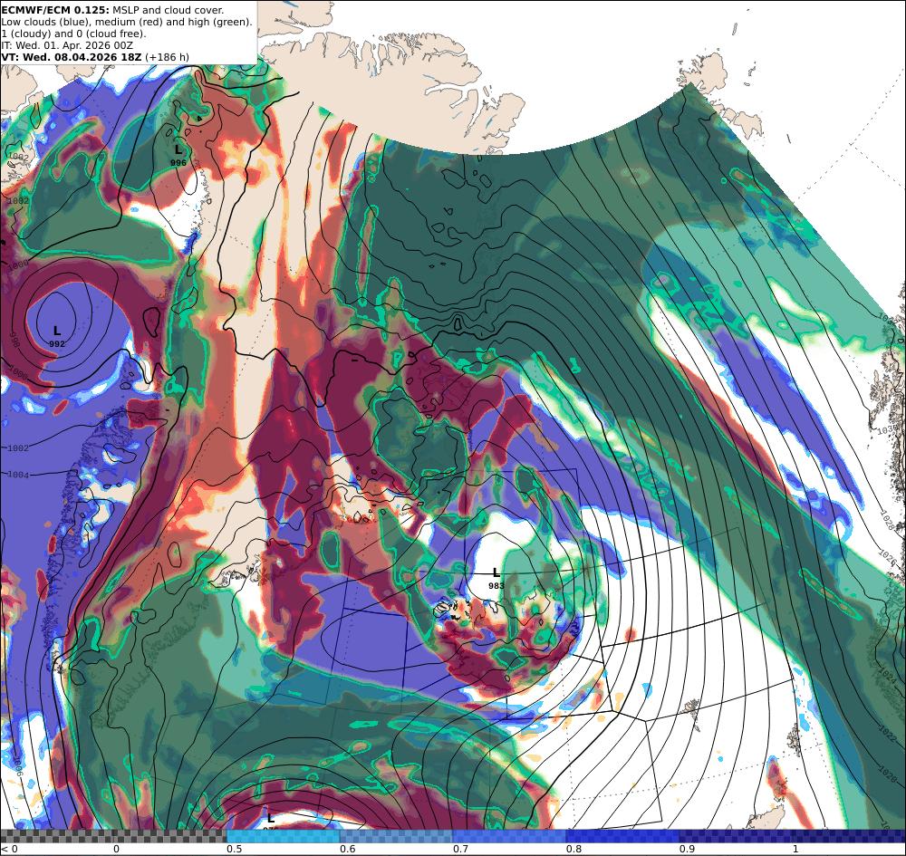
Task: Click the '1004' isobar label on left edge
Action: tap(18, 475)
